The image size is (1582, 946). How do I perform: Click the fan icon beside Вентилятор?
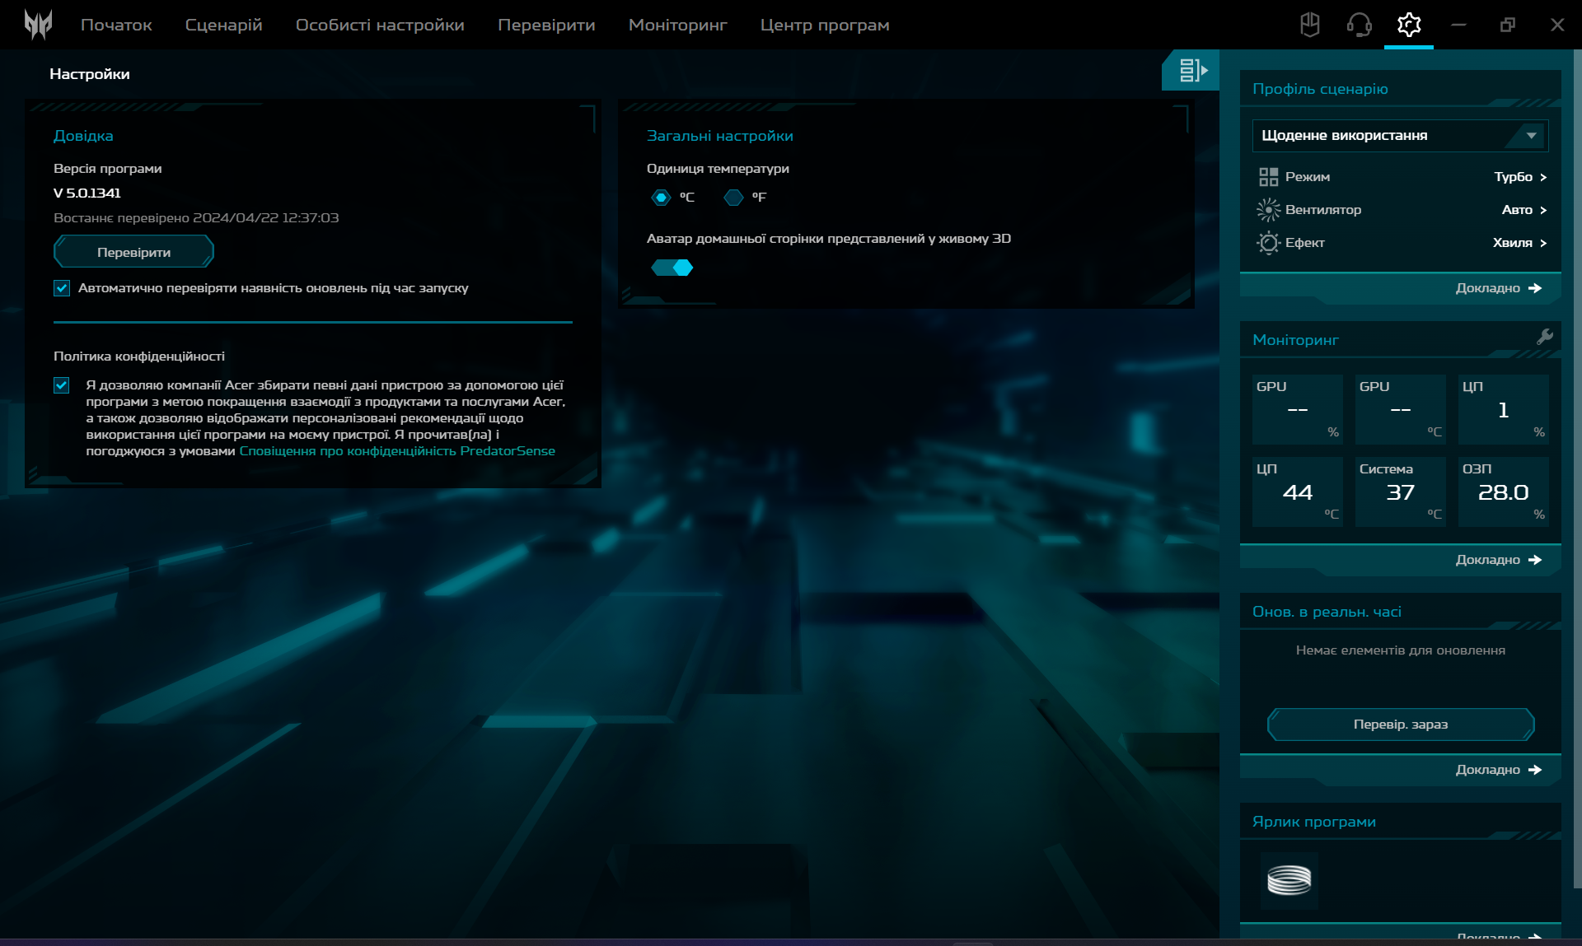(x=1268, y=210)
